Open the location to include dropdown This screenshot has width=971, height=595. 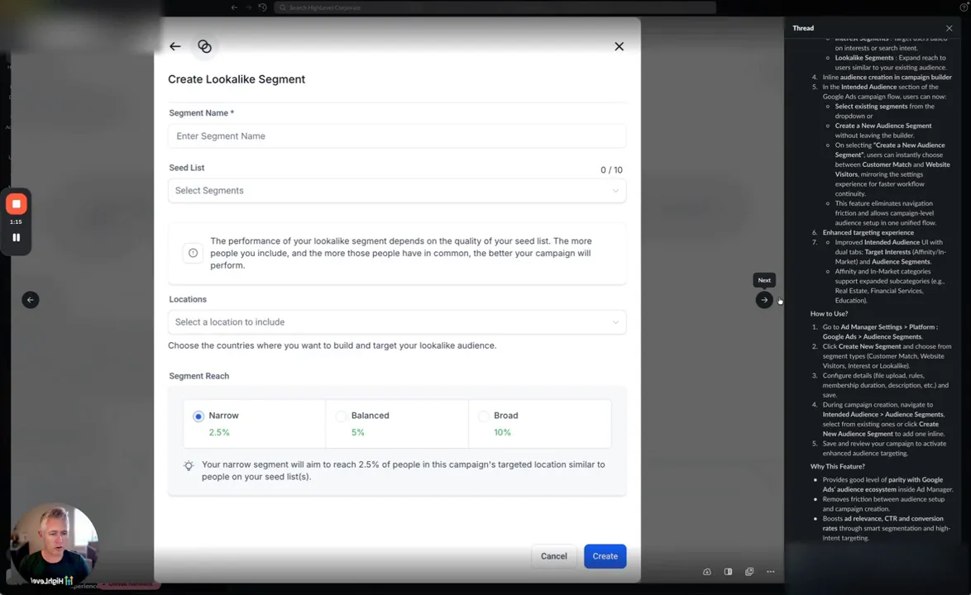pos(397,321)
